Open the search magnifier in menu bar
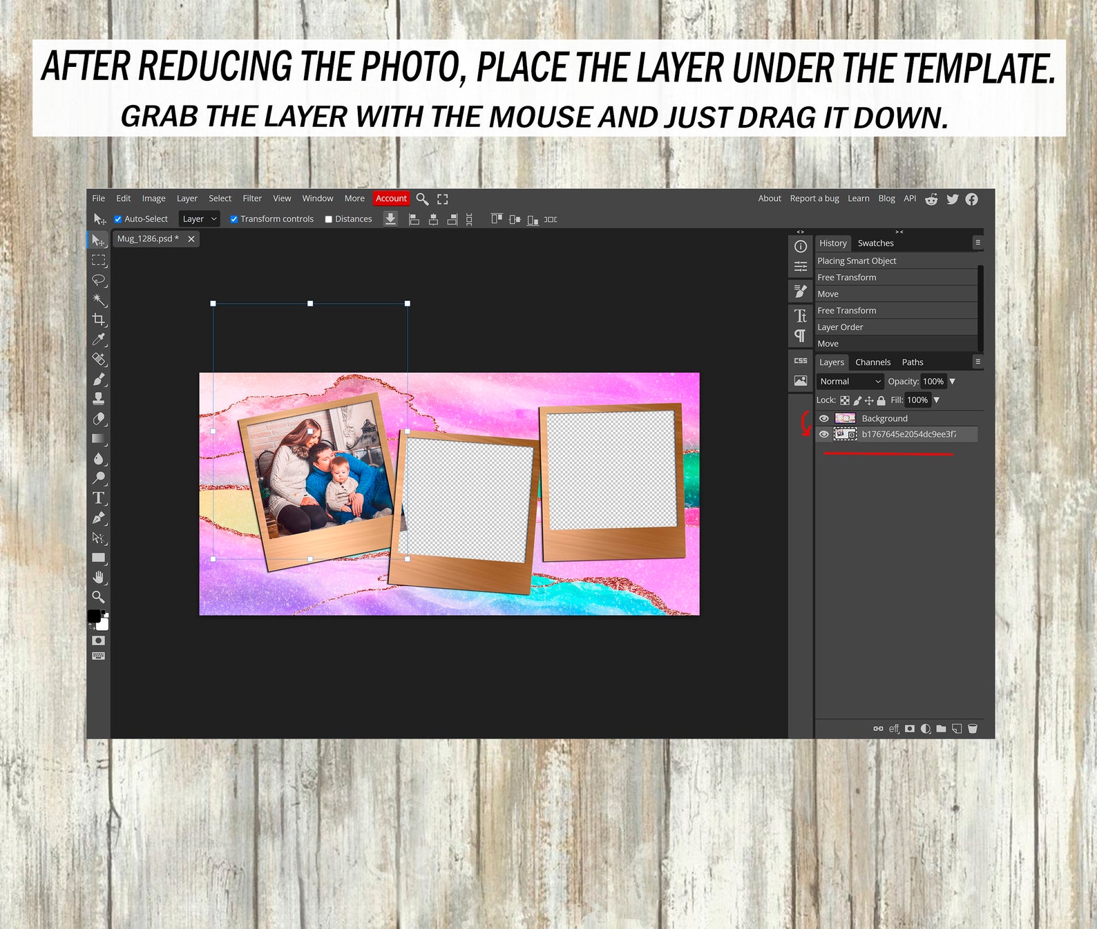 [x=422, y=199]
